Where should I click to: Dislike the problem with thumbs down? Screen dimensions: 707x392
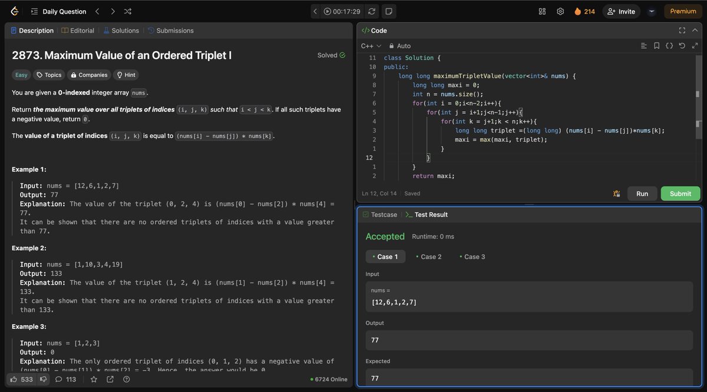[43, 380]
